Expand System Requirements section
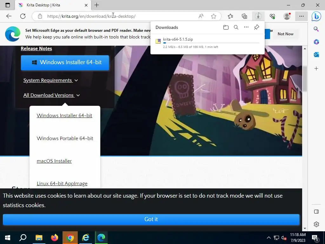Viewport: 325px width, 244px height. coord(50,80)
